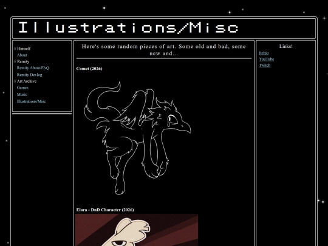Open the Remity About/FAQ link

33,68
